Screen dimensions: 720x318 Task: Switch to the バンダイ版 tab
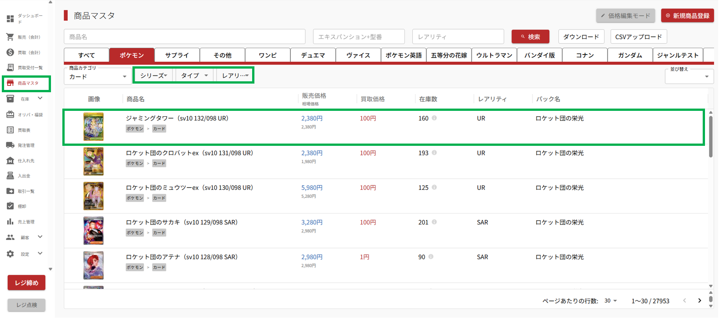(540, 55)
